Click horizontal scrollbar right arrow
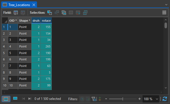Image resolution: width=170 pixels, height=104 pixels. click(161, 92)
